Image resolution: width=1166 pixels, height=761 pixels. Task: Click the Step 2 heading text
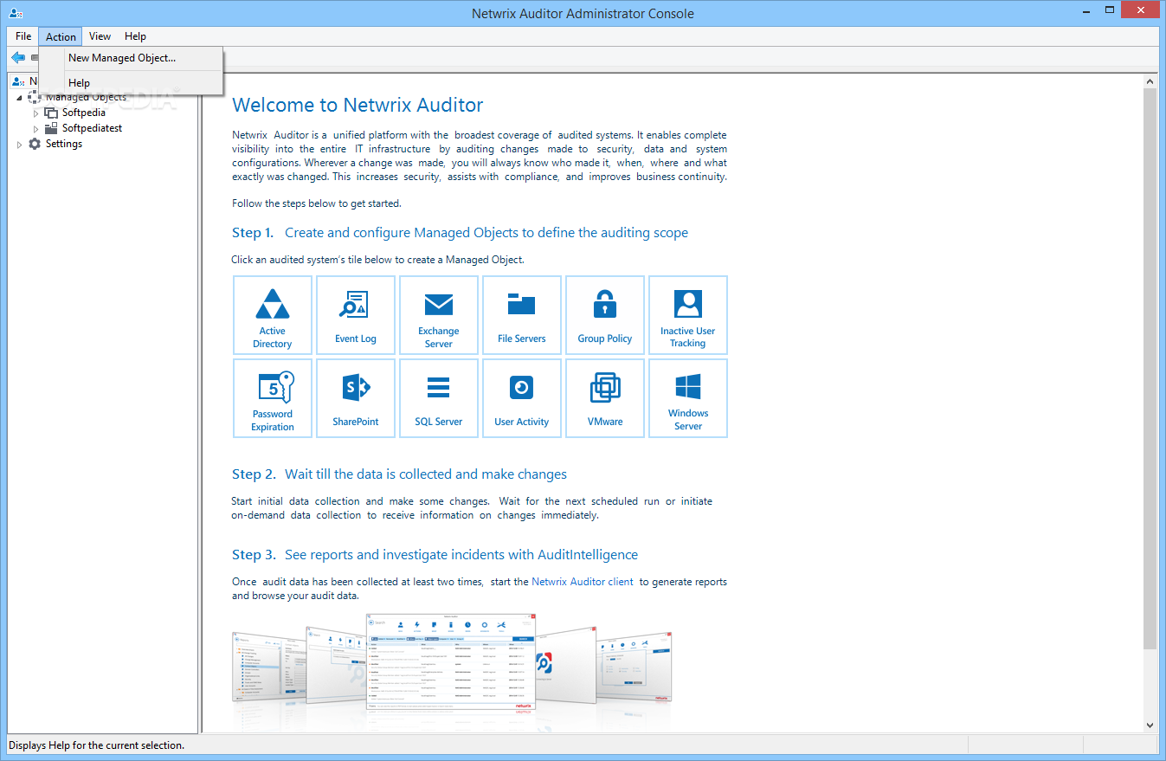399,474
